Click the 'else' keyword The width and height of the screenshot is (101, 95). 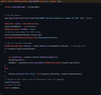point(7,68)
